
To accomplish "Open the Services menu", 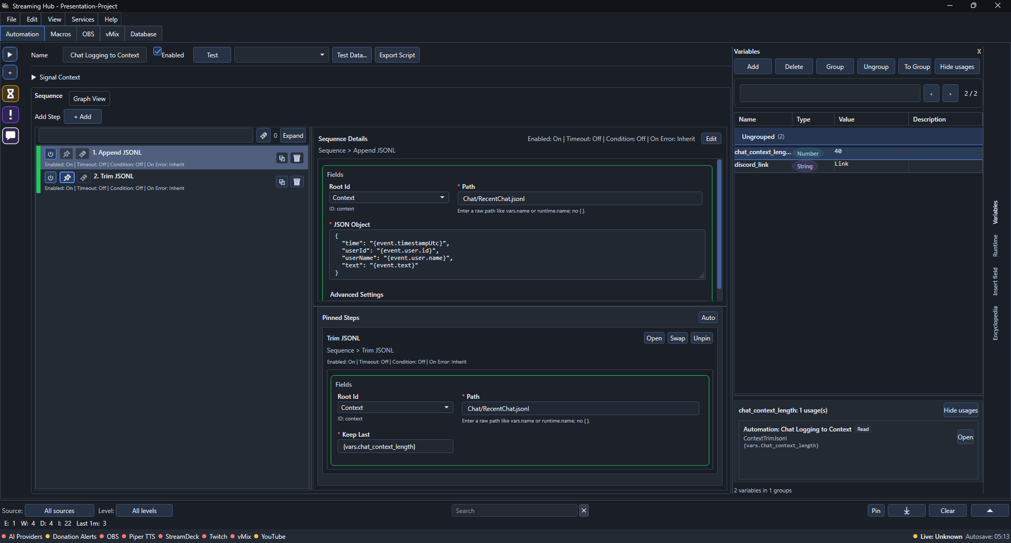I will [83, 19].
